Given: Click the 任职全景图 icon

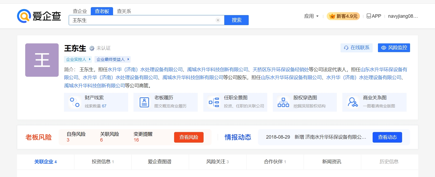Looking at the screenshot, I should [x=214, y=102].
